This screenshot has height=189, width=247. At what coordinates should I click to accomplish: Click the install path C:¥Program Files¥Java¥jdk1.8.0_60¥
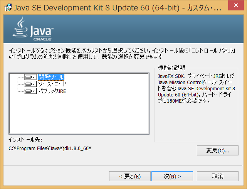(x=50, y=148)
